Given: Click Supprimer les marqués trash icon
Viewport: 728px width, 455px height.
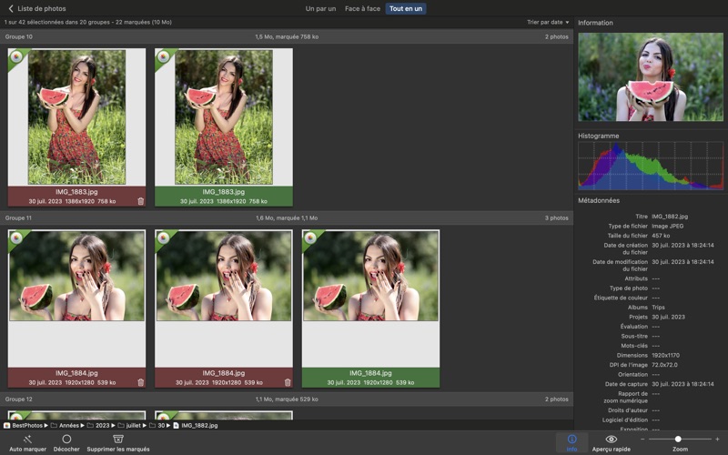Looking at the screenshot, I should 118,439.
